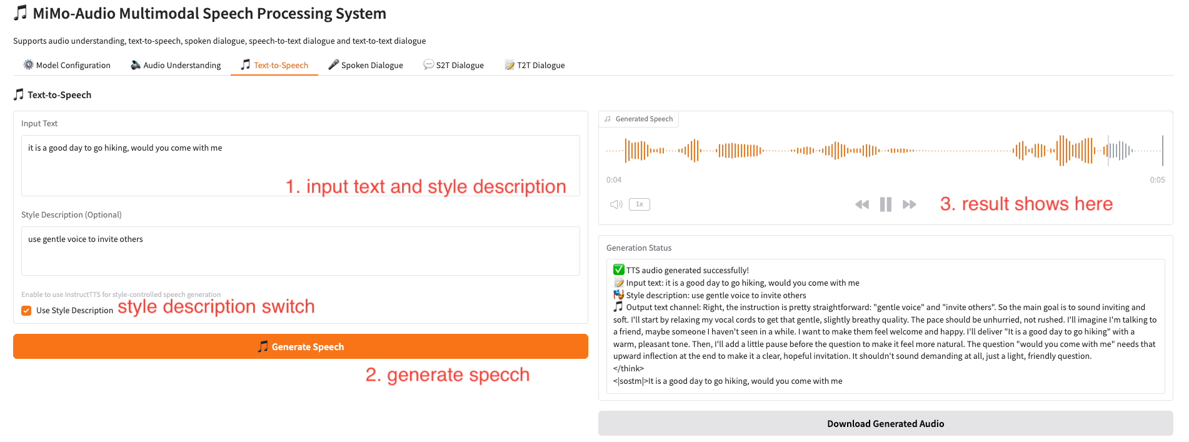Mute audio using the volume speaker icon
This screenshot has width=1189, height=442.
pos(616,204)
